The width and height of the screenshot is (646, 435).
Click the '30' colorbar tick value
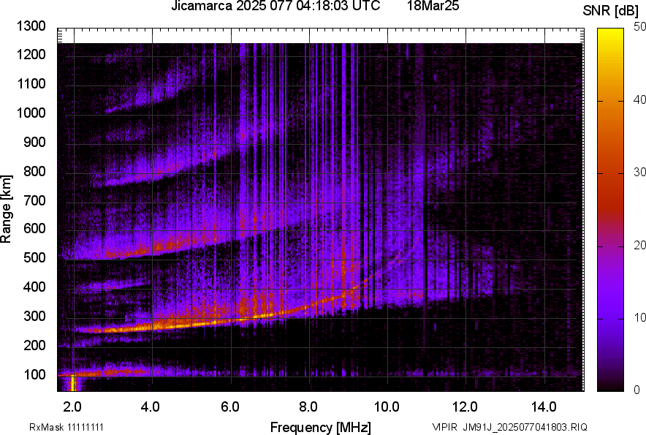click(x=640, y=173)
